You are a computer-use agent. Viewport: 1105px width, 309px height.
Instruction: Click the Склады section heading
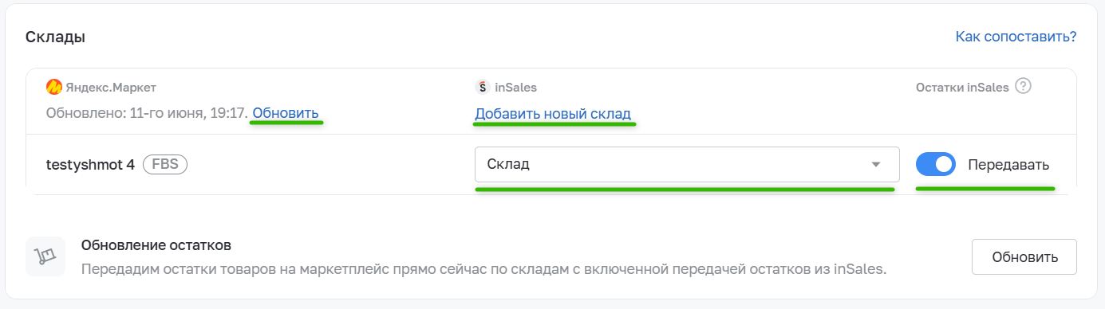(x=56, y=37)
